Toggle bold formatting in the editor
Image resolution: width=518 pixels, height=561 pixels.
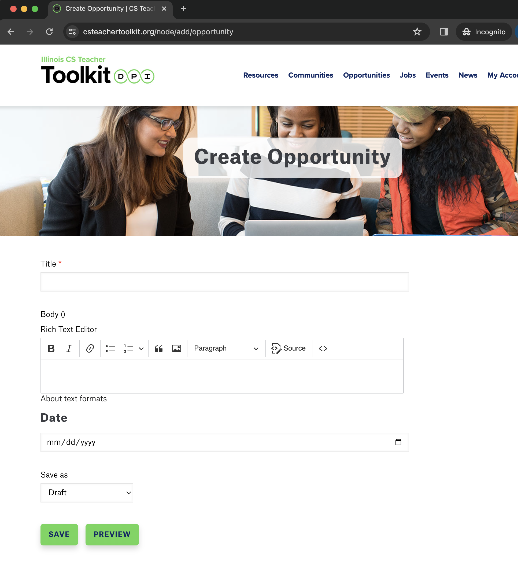51,348
